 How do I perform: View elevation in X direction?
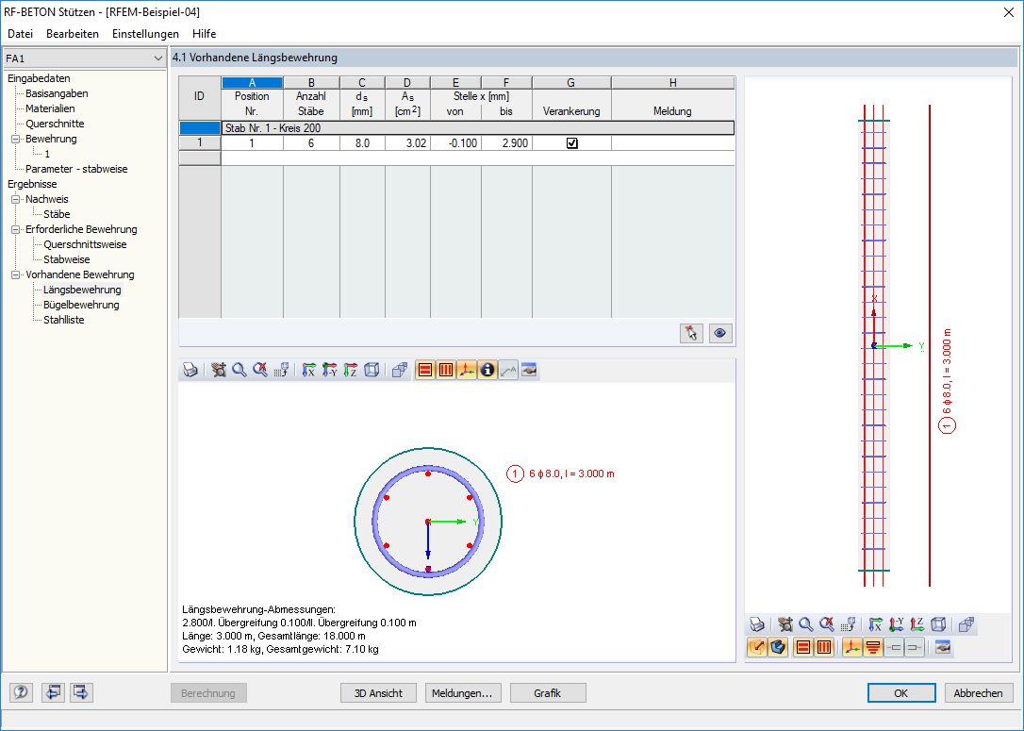click(876, 624)
